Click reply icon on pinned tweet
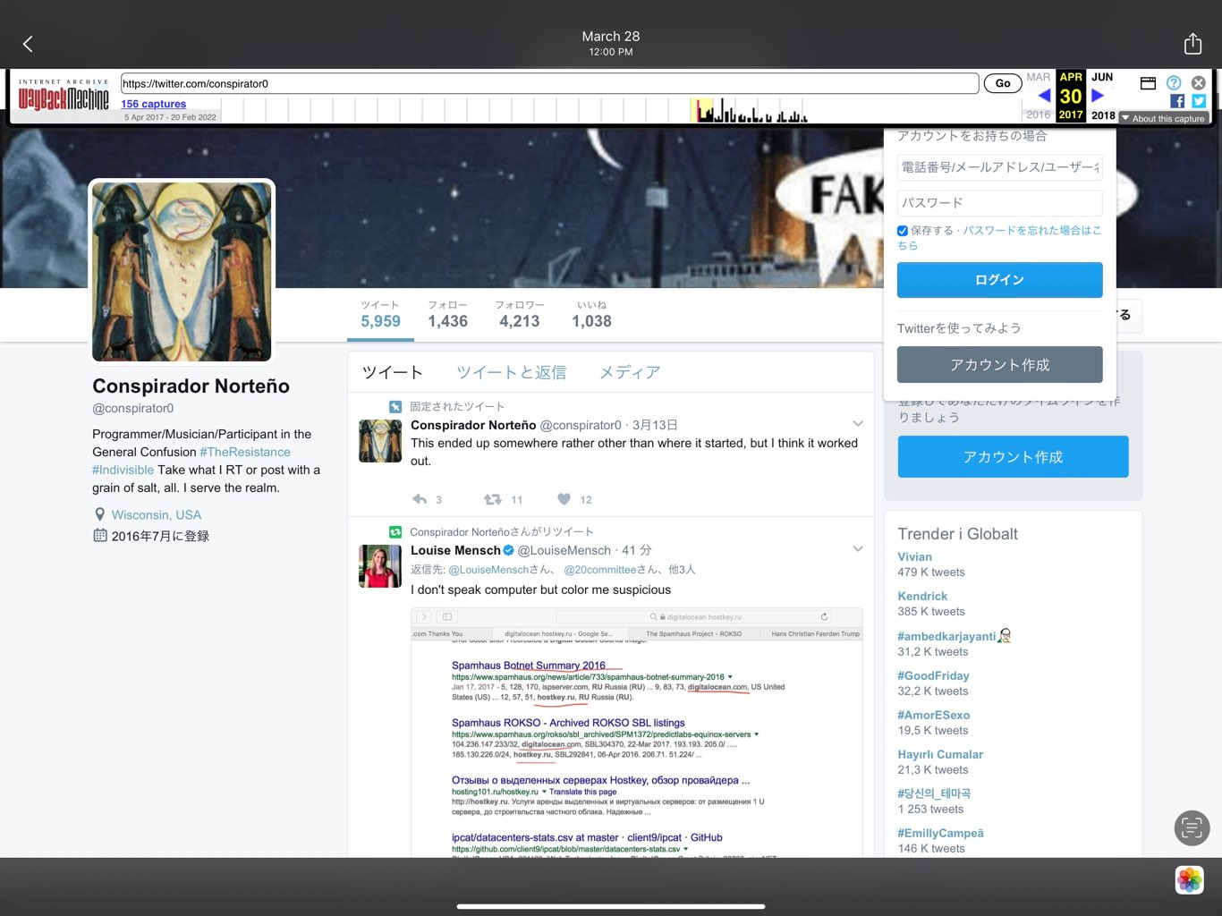Viewport: 1222px width, 916px height. pos(420,499)
